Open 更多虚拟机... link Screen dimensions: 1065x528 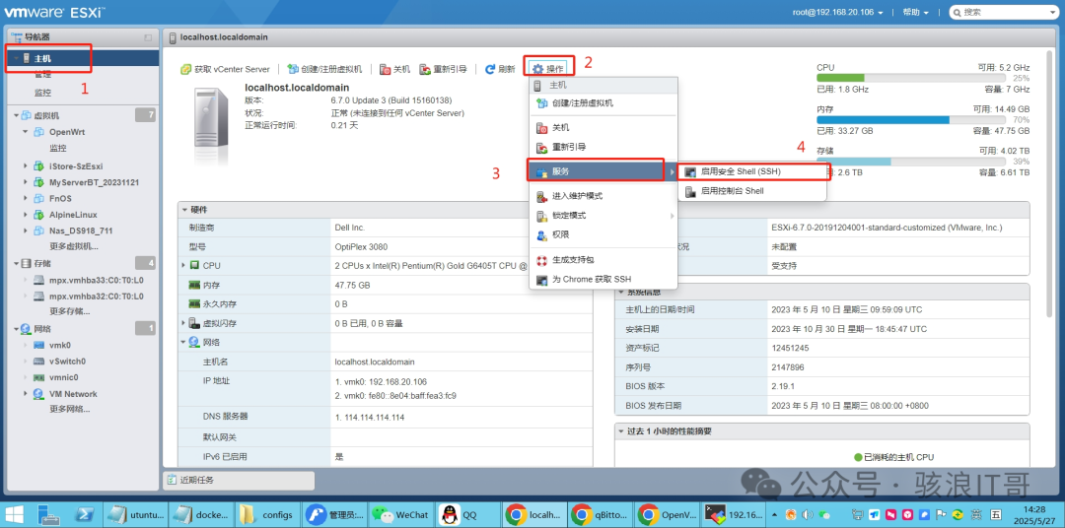(74, 246)
